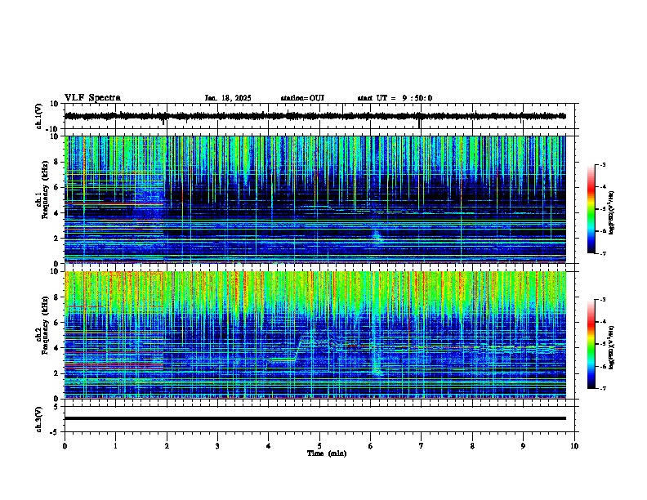The width and height of the screenshot is (647, 500).
Task: Click the "ch.3(V)" axis label
Action: tap(39, 419)
